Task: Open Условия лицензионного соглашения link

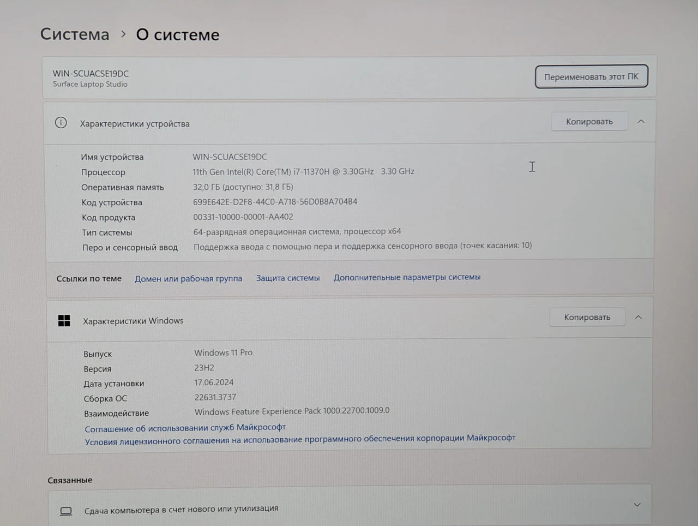Action: tap(300, 440)
